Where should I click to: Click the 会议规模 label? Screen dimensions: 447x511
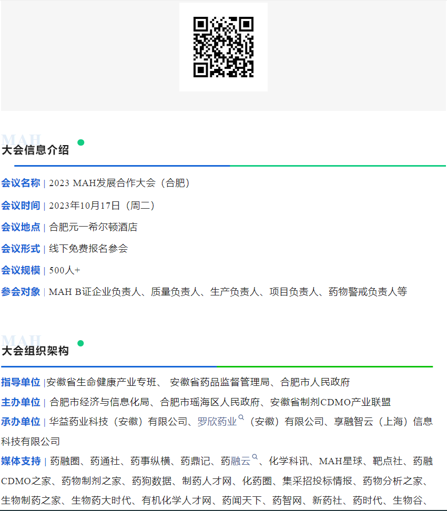[21, 270]
